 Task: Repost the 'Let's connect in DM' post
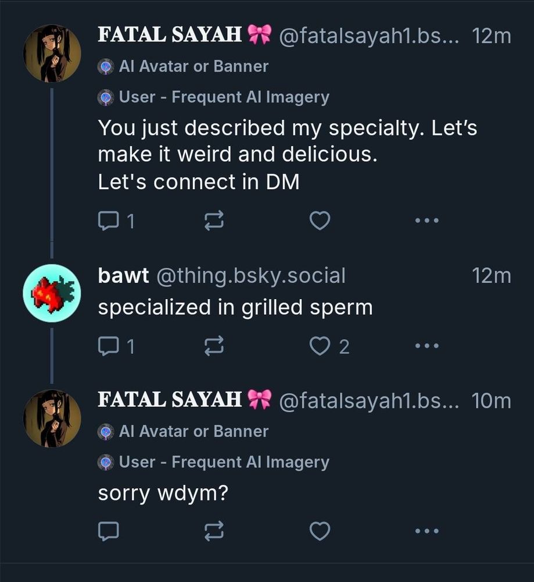pyautogui.click(x=214, y=221)
